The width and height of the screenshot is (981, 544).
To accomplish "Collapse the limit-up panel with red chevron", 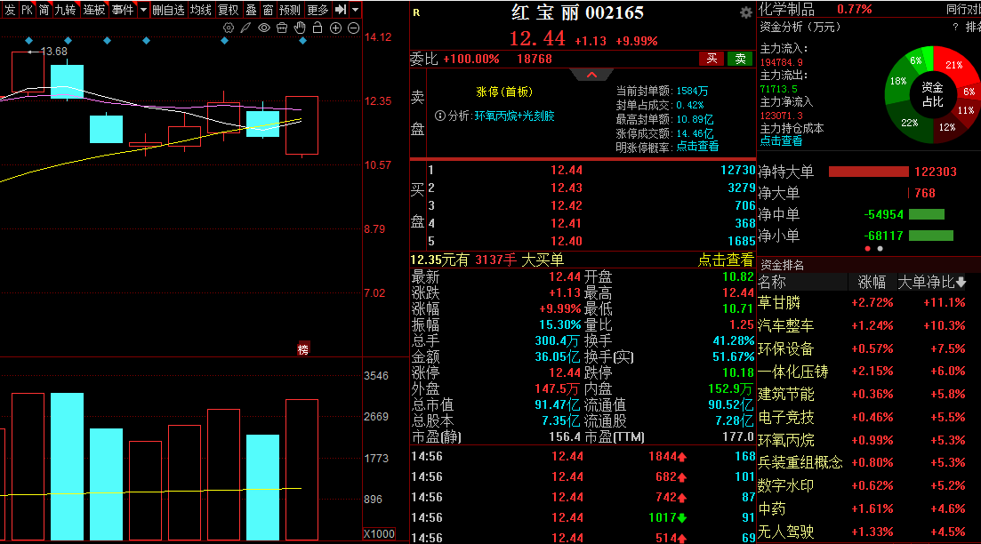I will [591, 75].
